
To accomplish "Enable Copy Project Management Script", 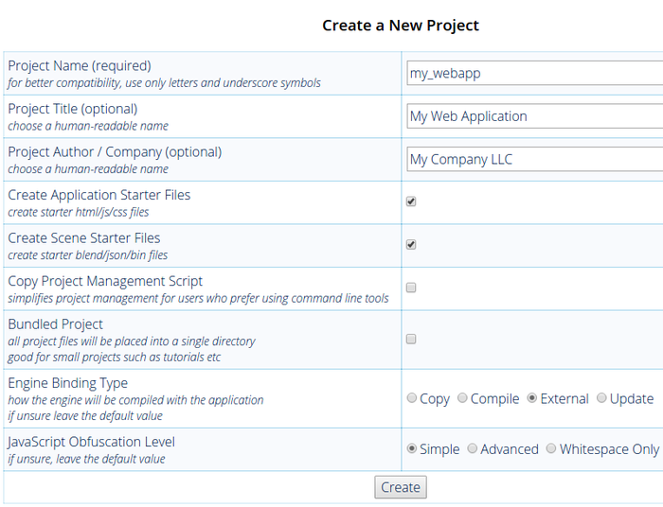I will pos(411,288).
